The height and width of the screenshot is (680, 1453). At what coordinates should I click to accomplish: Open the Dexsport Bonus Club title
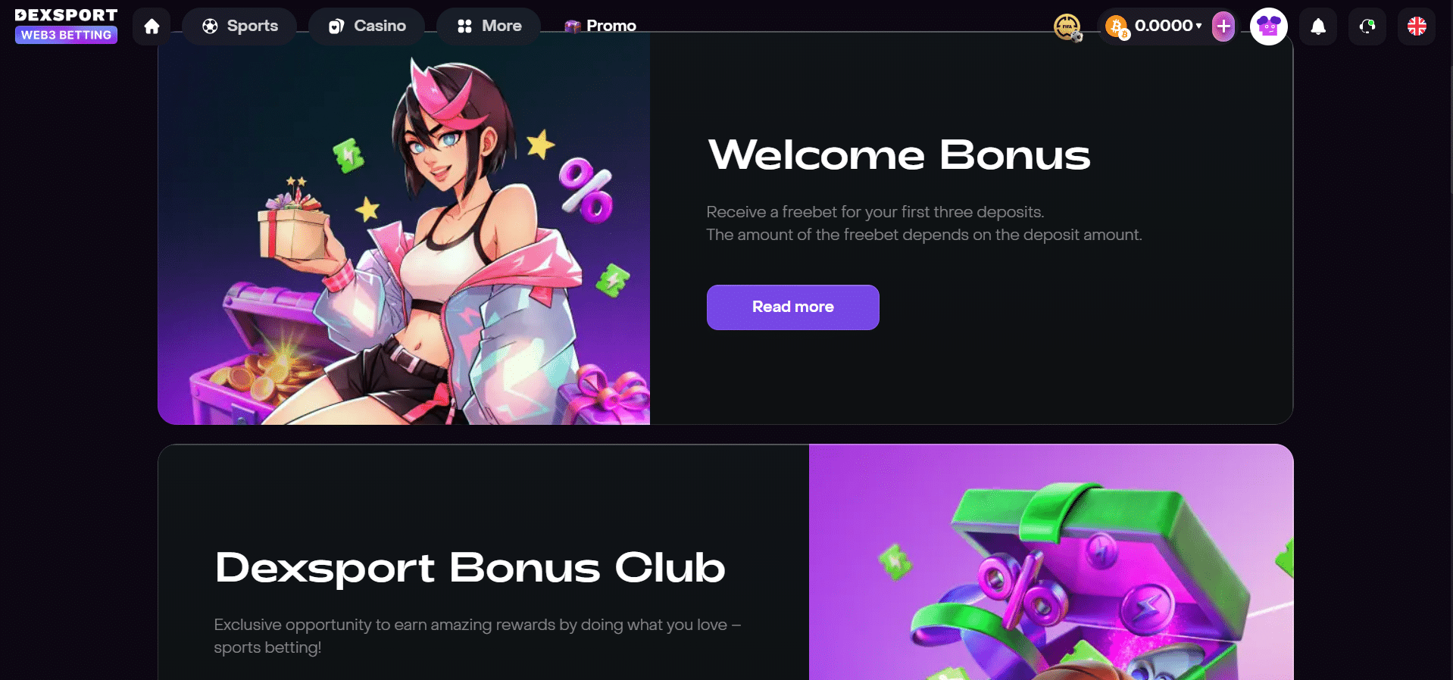[x=470, y=567]
